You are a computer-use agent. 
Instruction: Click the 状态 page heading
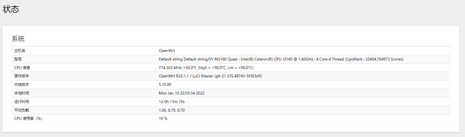pyautogui.click(x=11, y=9)
